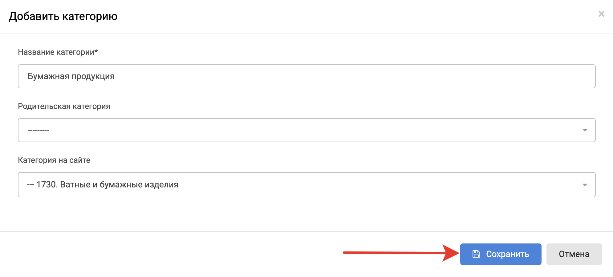Click the dashed empty parent category value
The image size is (613, 277).
pyautogui.click(x=39, y=130)
